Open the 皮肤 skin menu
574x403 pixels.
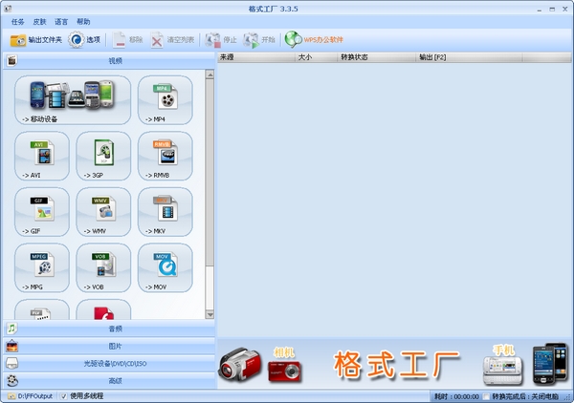tap(39, 21)
